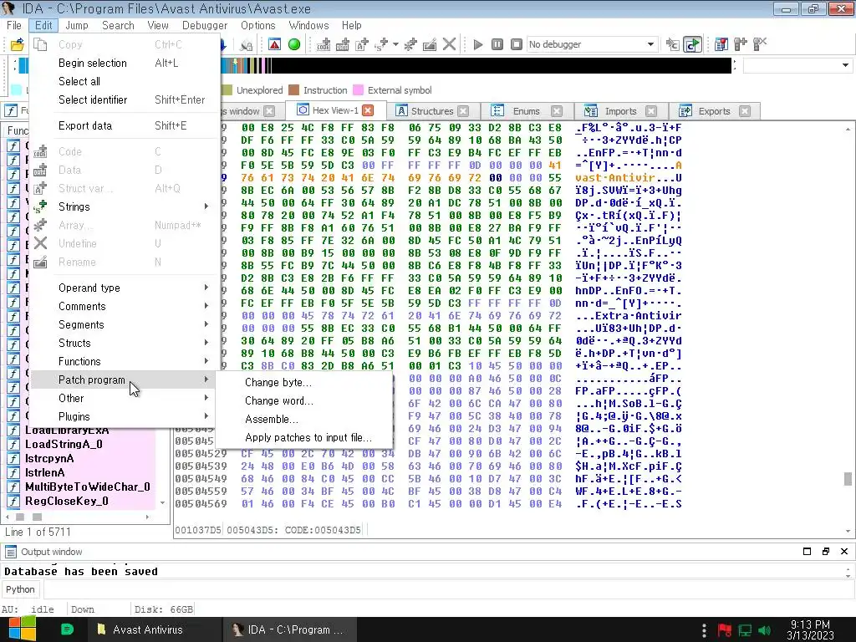Click the highlighted 'C' run toolbar icon

692,44
